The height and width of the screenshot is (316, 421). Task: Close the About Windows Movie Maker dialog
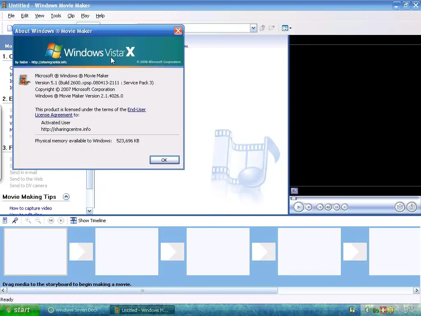pos(178,30)
